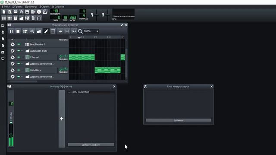The image size is (276, 155).
Task: Create a new project with the blank page icon
Action: coord(4,12)
